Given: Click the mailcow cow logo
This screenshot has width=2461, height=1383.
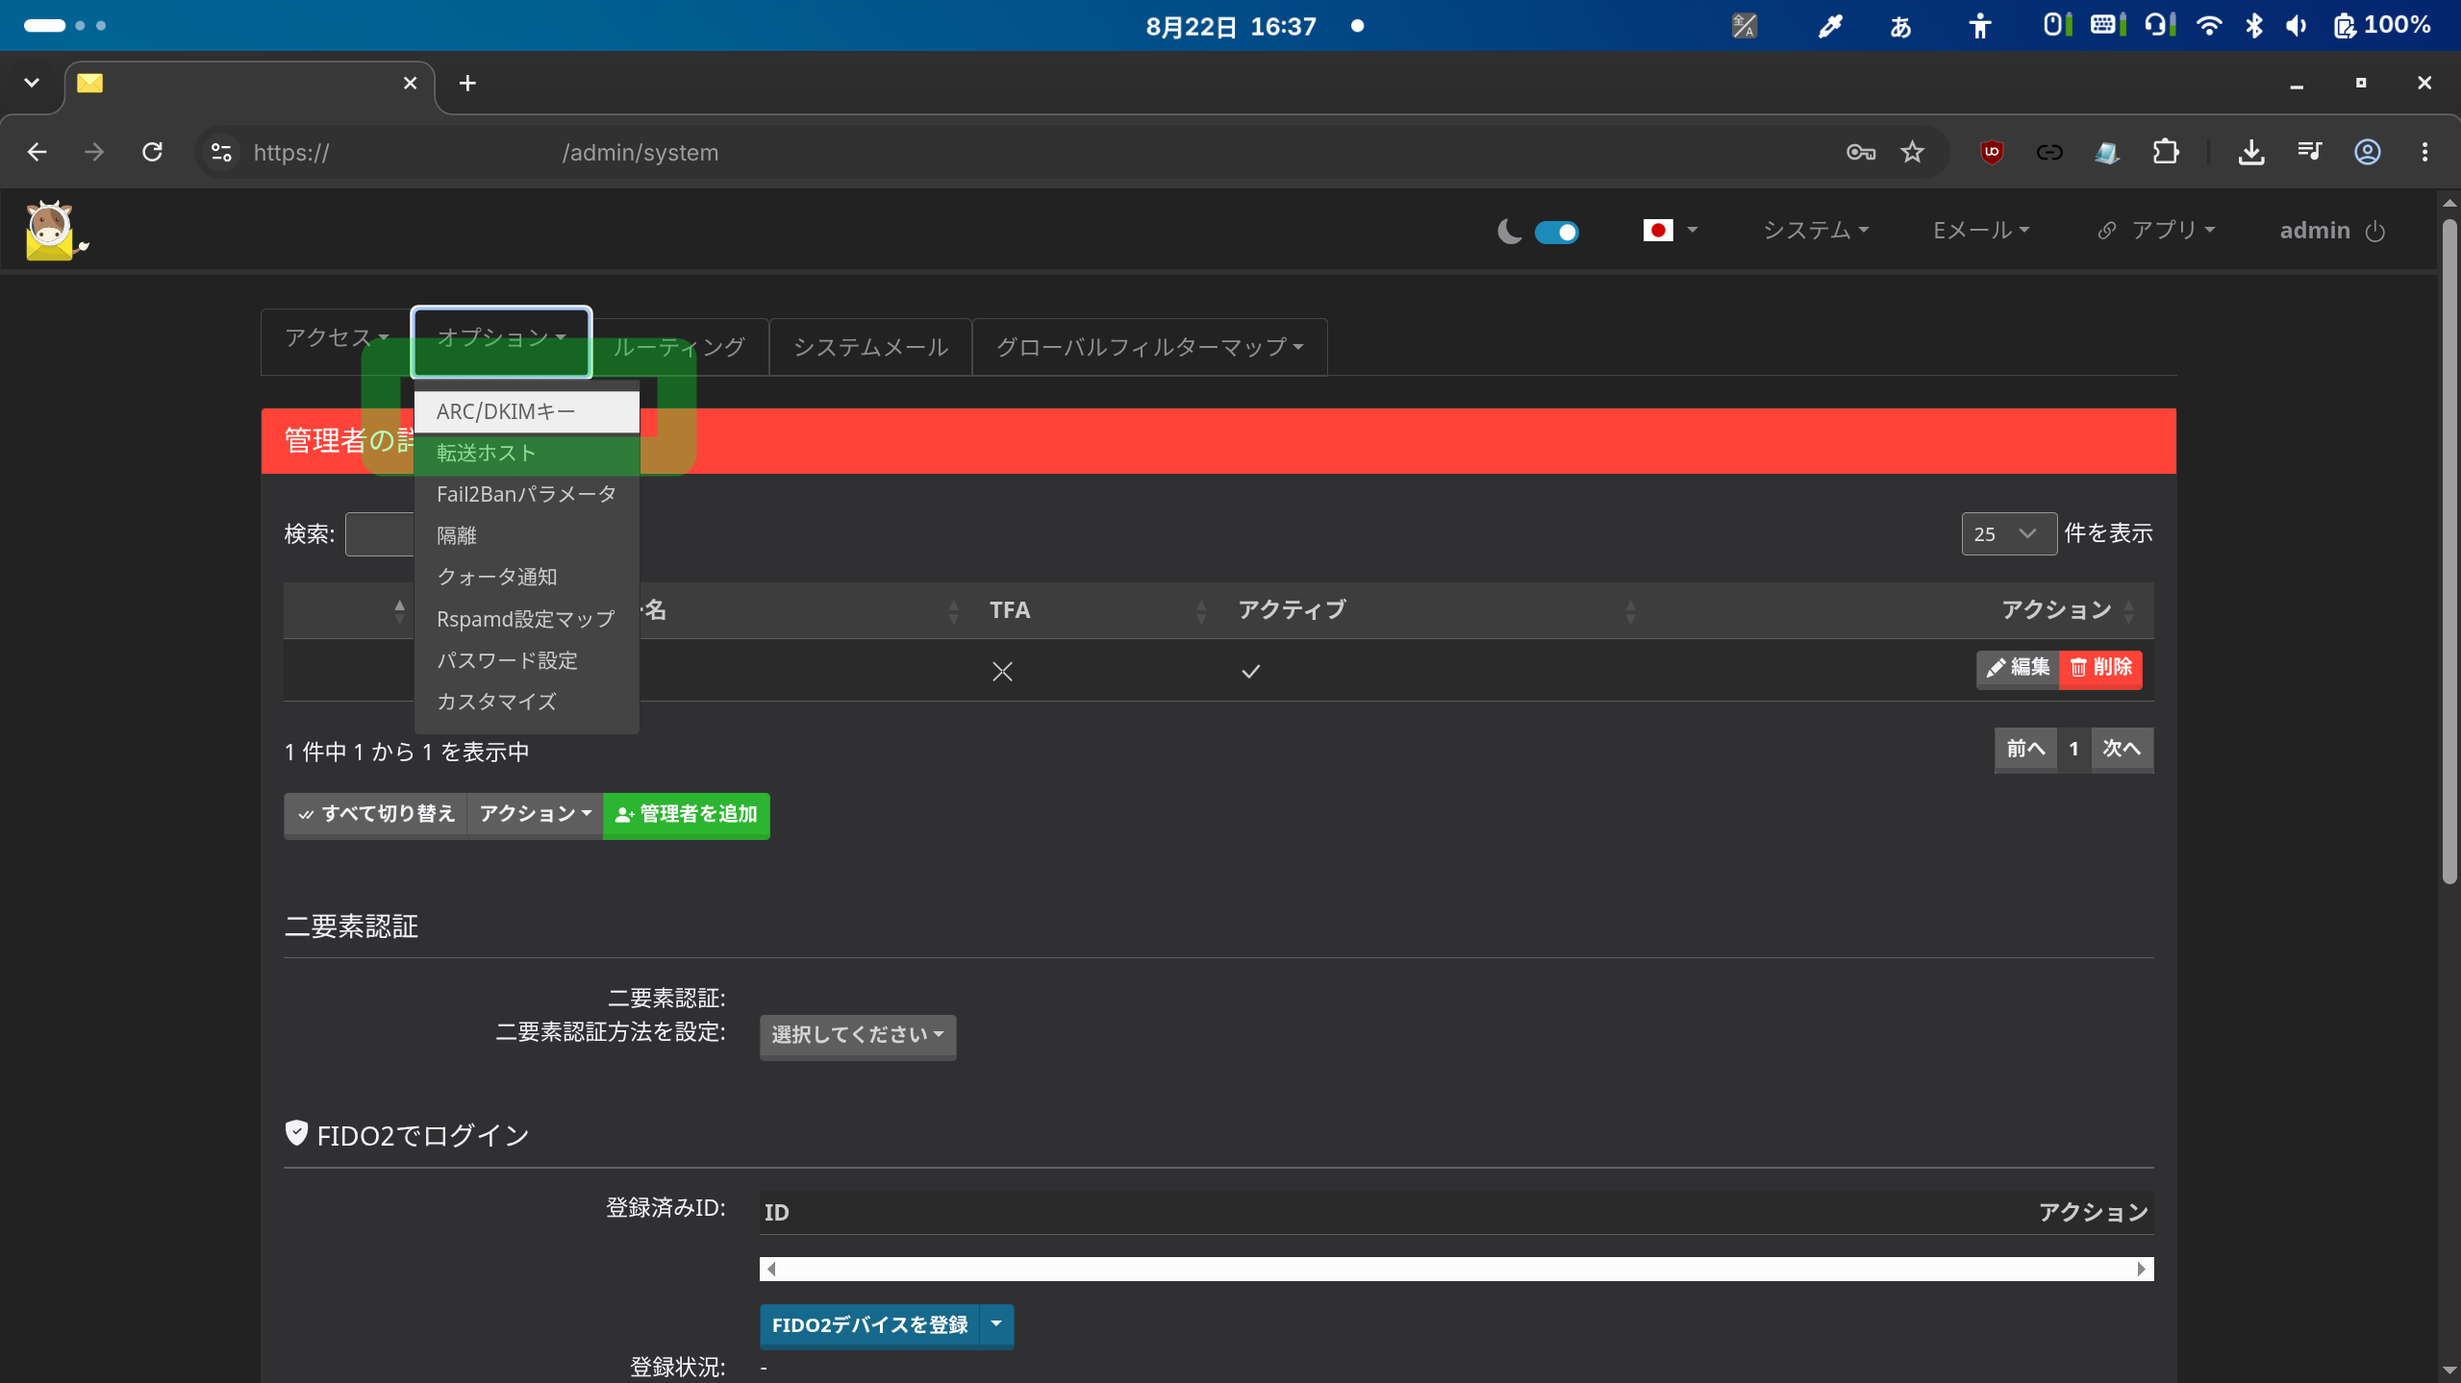Looking at the screenshot, I should click(x=56, y=231).
